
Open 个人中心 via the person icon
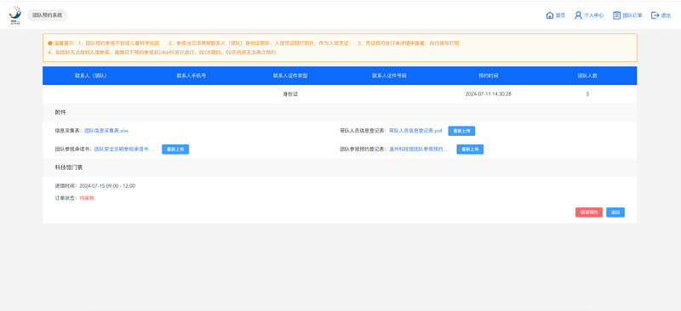[x=578, y=15]
